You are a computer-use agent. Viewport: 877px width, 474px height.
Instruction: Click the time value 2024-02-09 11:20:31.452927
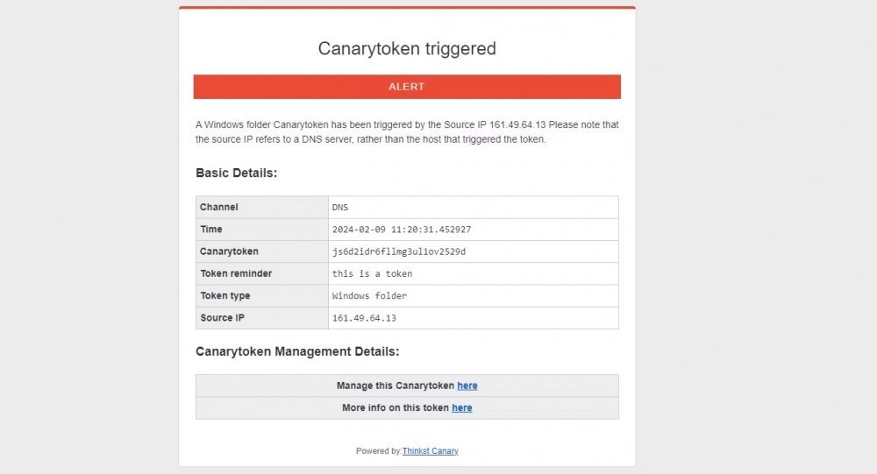tap(402, 230)
